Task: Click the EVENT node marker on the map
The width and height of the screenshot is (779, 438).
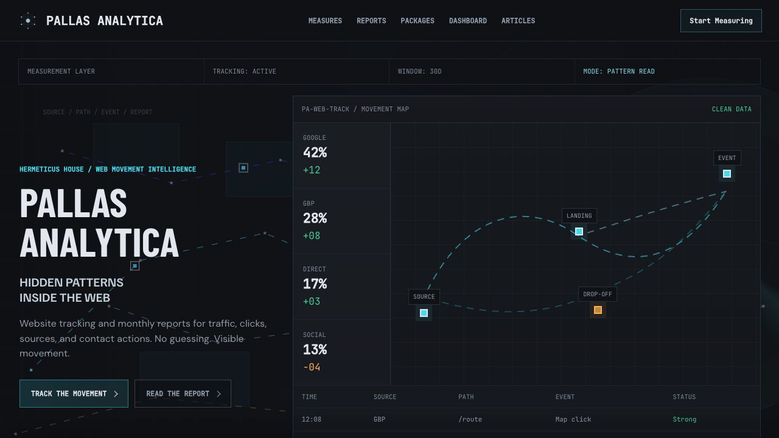Action: (x=727, y=174)
